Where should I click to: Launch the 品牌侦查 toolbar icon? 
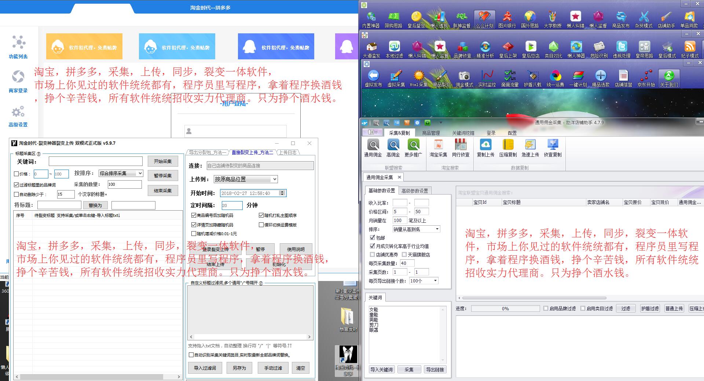pyautogui.click(x=462, y=49)
